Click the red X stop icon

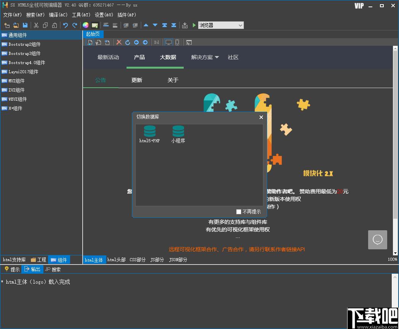[119, 42]
